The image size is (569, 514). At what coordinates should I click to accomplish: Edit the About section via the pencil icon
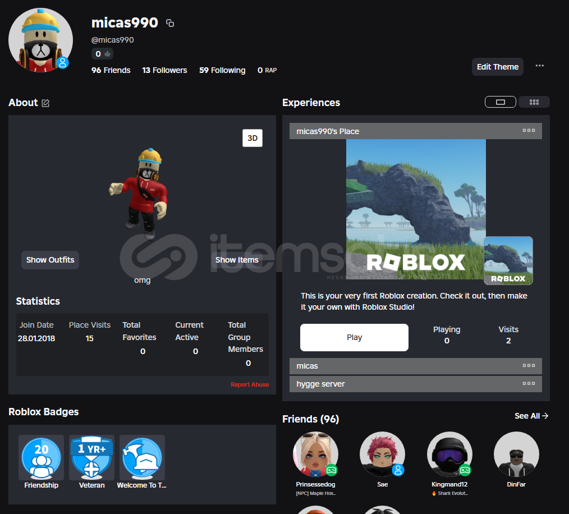pos(45,103)
